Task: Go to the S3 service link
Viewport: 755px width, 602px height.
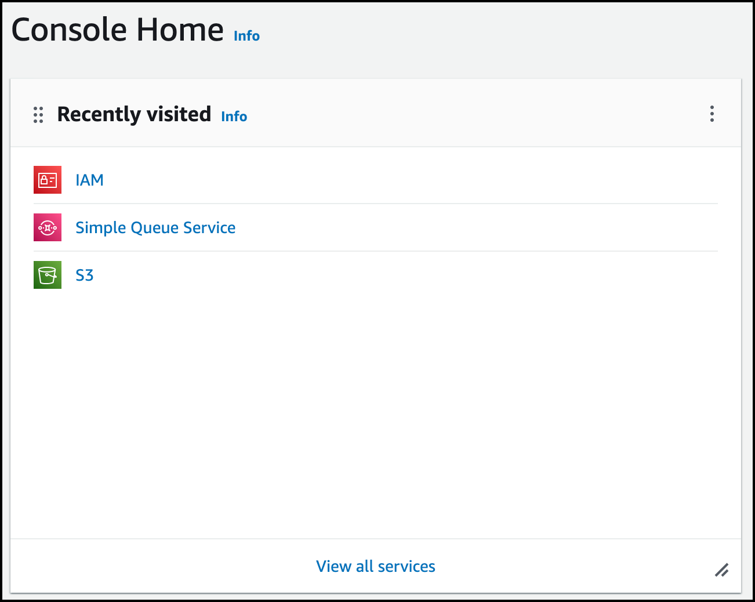Action: pyautogui.click(x=84, y=275)
